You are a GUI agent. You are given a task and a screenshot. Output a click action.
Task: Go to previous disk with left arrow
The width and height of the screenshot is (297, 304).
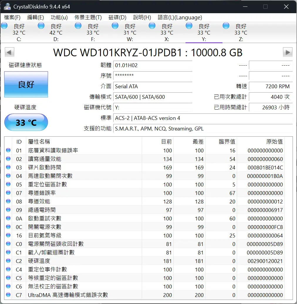click(x=9, y=52)
